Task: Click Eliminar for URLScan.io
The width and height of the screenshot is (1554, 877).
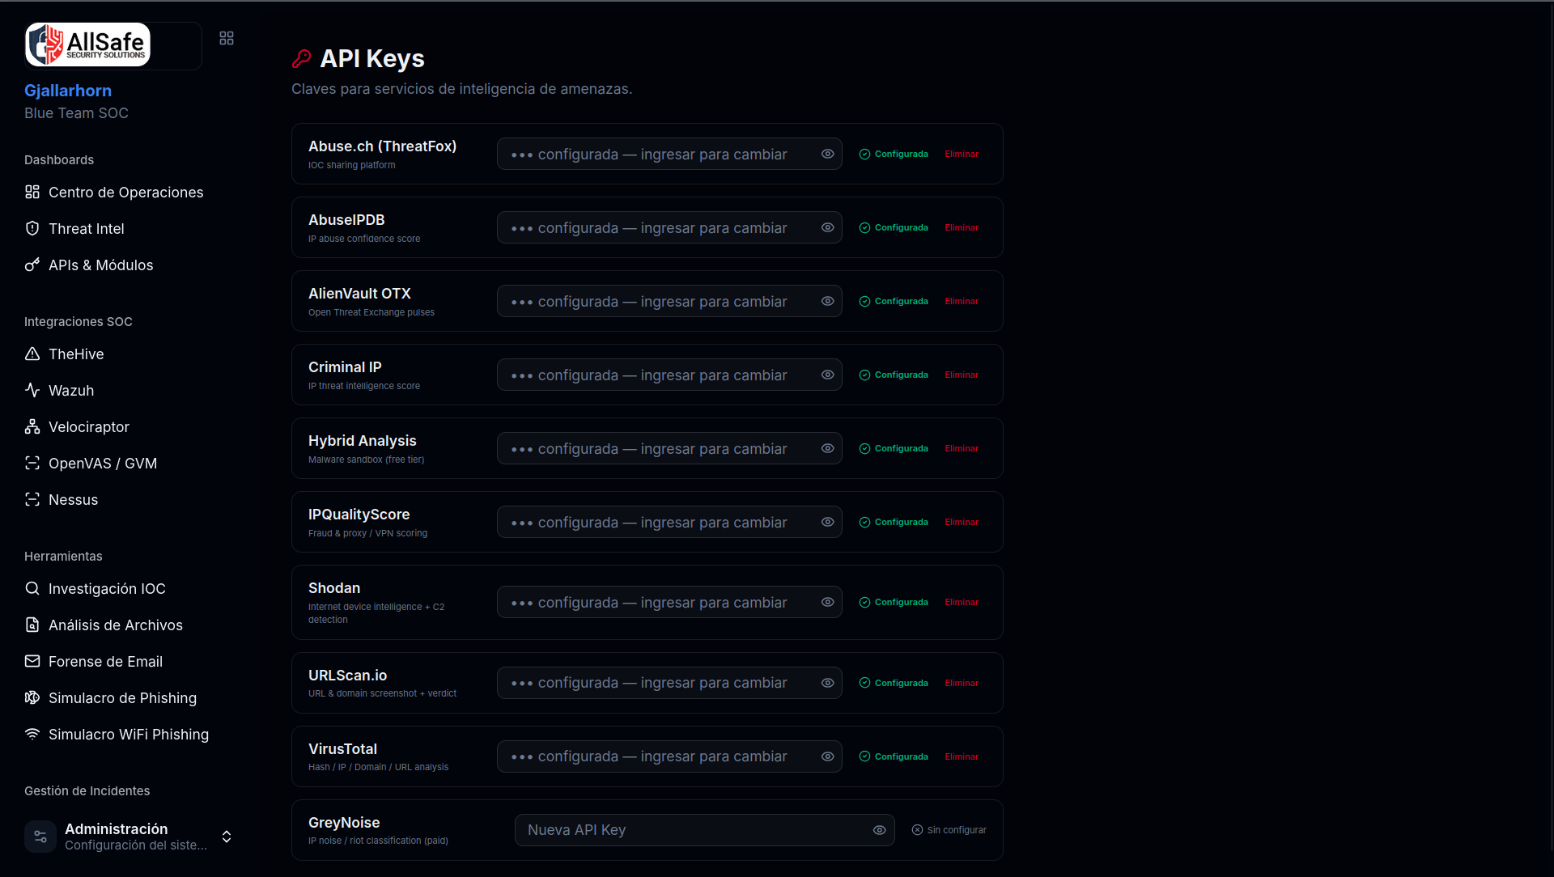Action: point(962,683)
